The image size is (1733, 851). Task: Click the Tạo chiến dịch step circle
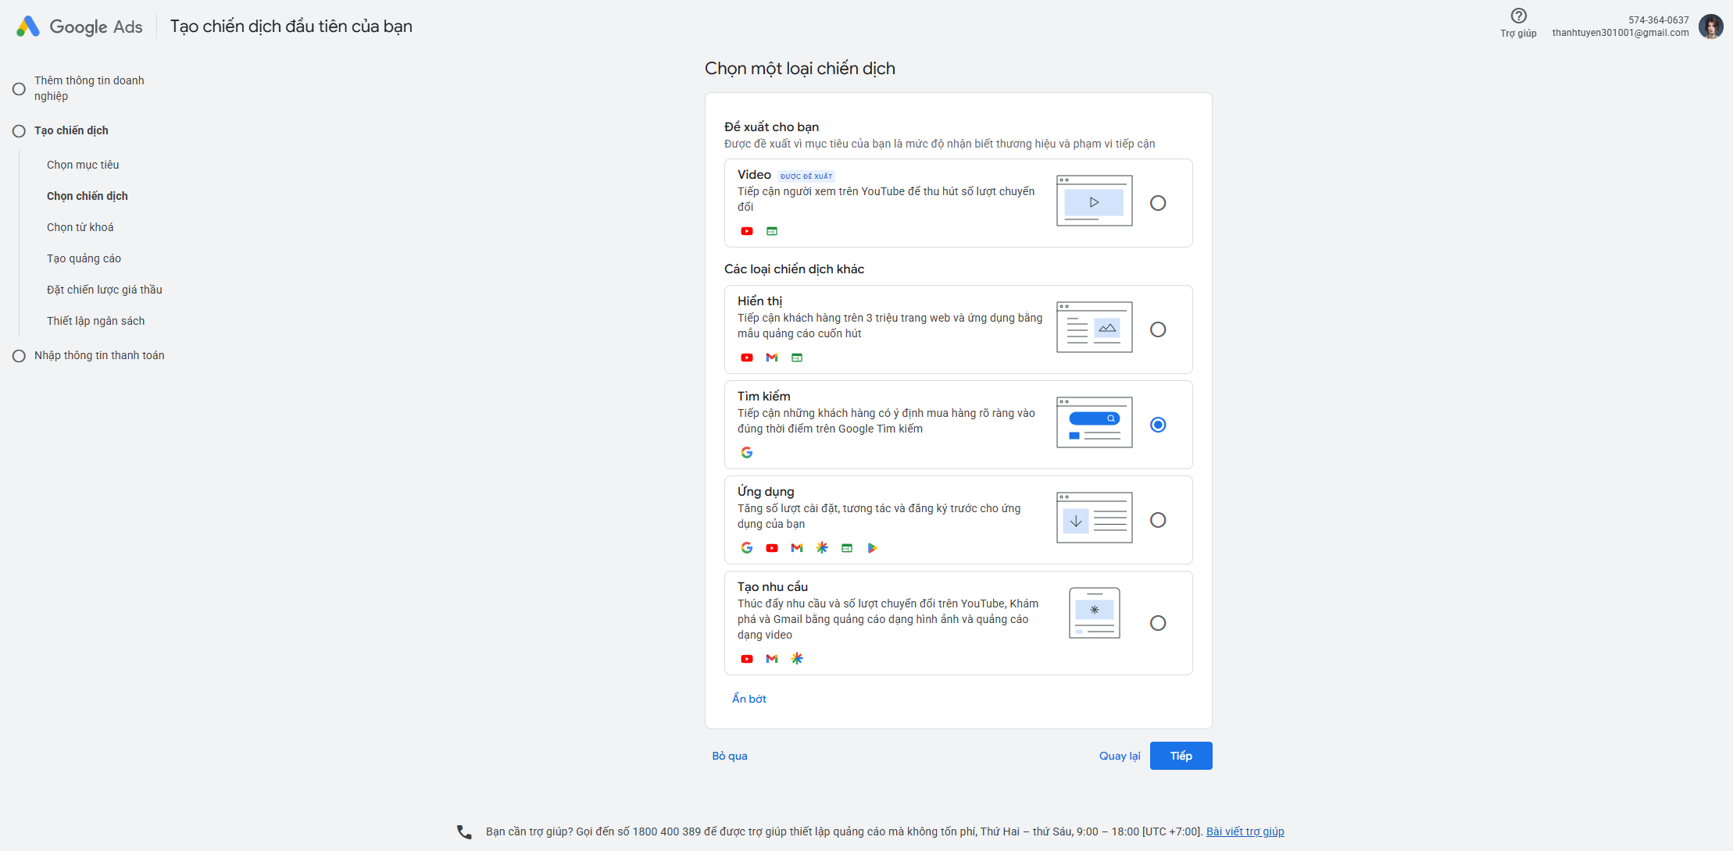pos(19,131)
